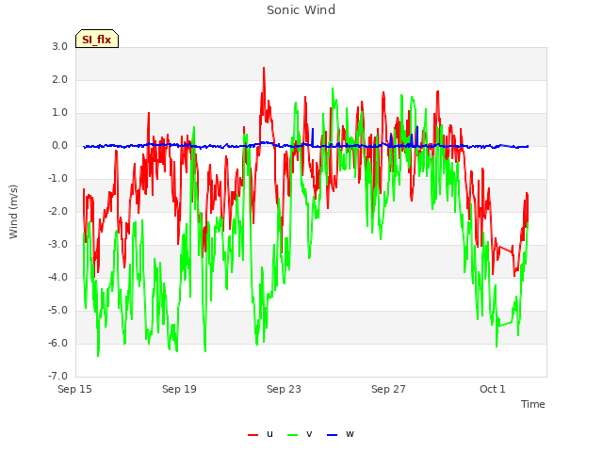Click the Wind (m/s) axis label
The height and width of the screenshot is (452, 603).
click(x=13, y=212)
